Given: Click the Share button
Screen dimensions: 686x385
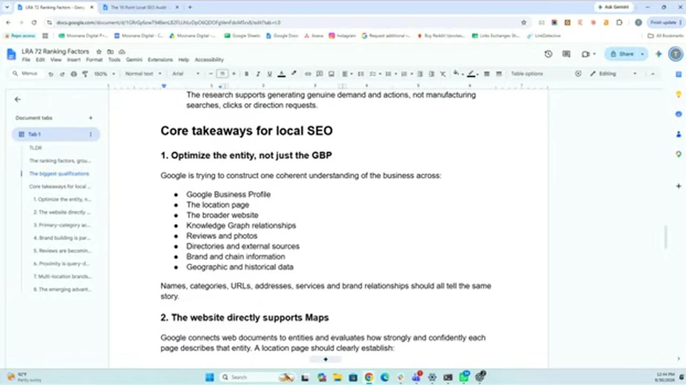Looking at the screenshot, I should click(622, 54).
